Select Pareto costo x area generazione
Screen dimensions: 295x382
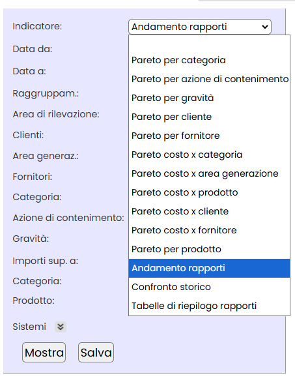209,173
